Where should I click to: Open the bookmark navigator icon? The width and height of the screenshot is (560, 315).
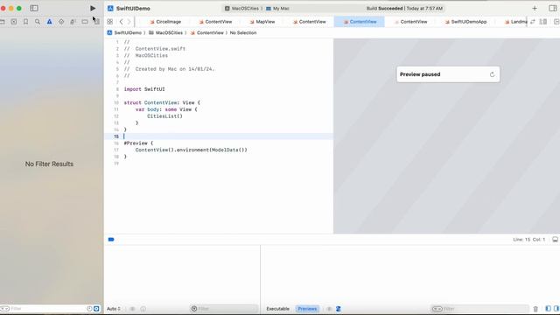coord(25,22)
